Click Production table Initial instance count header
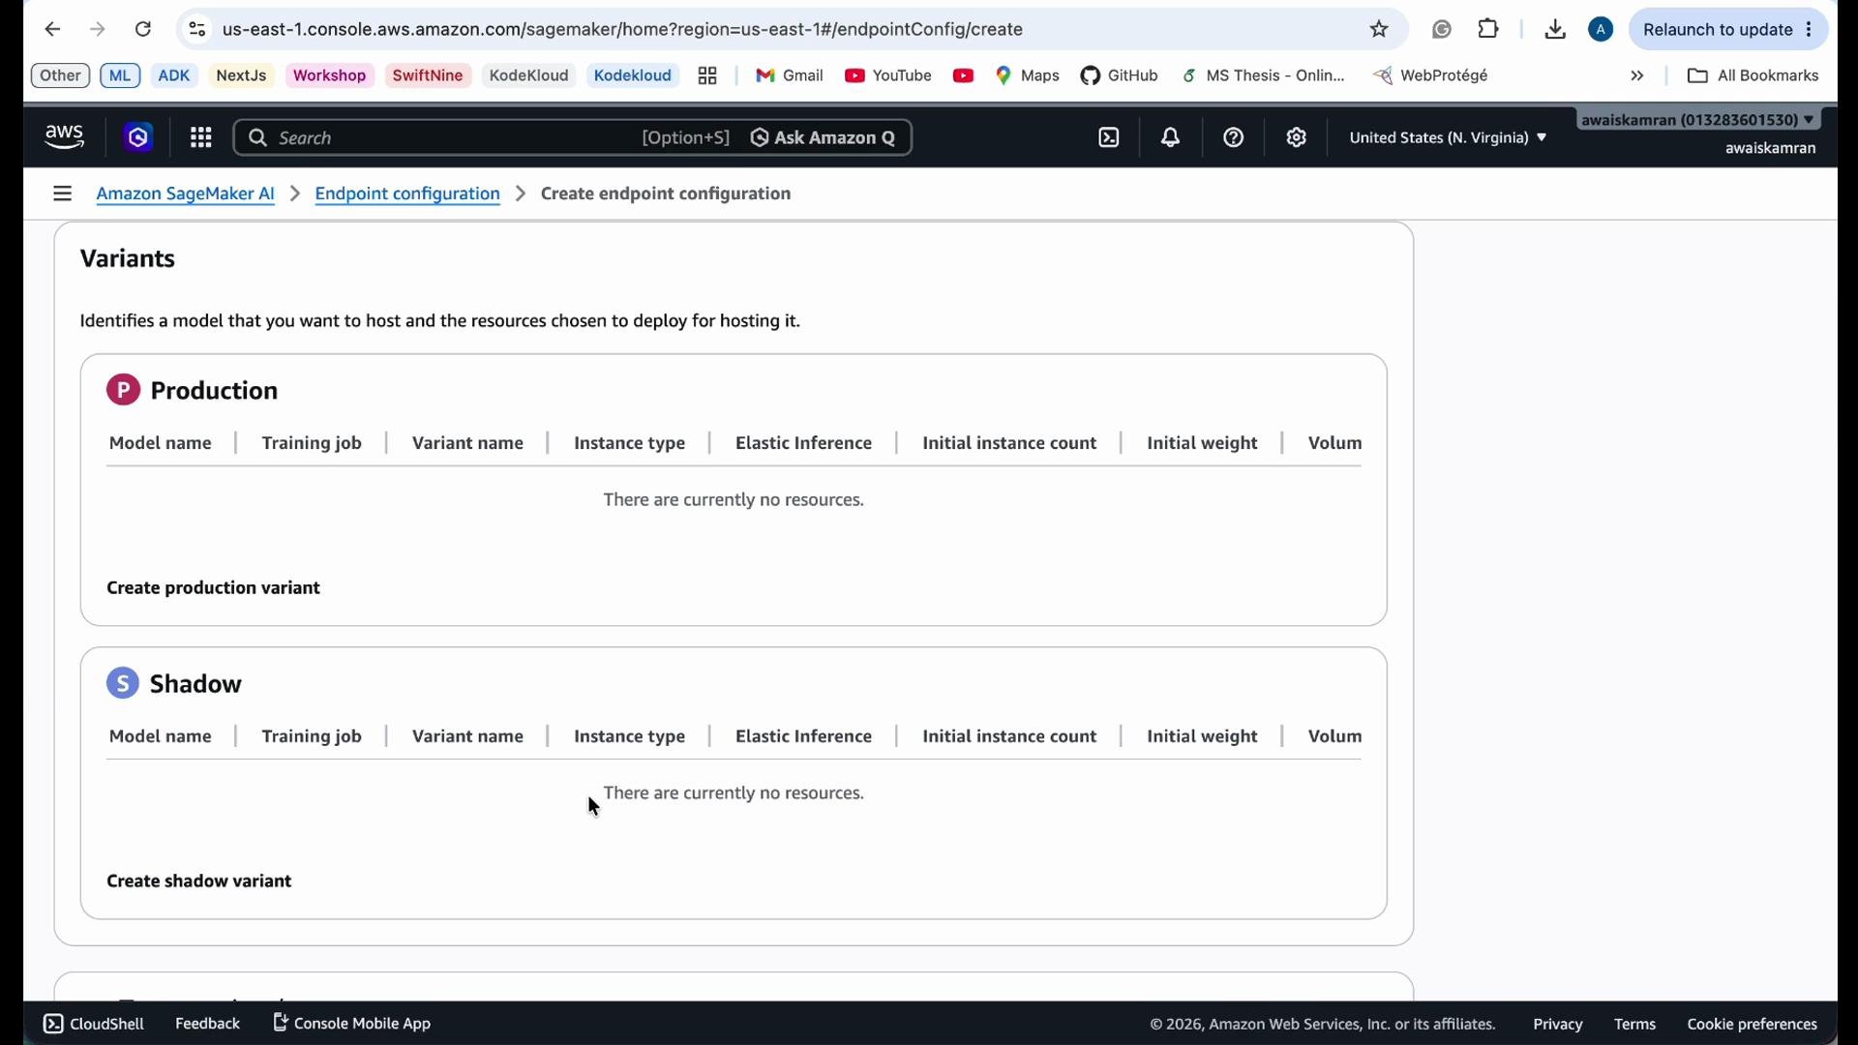 [1009, 443]
